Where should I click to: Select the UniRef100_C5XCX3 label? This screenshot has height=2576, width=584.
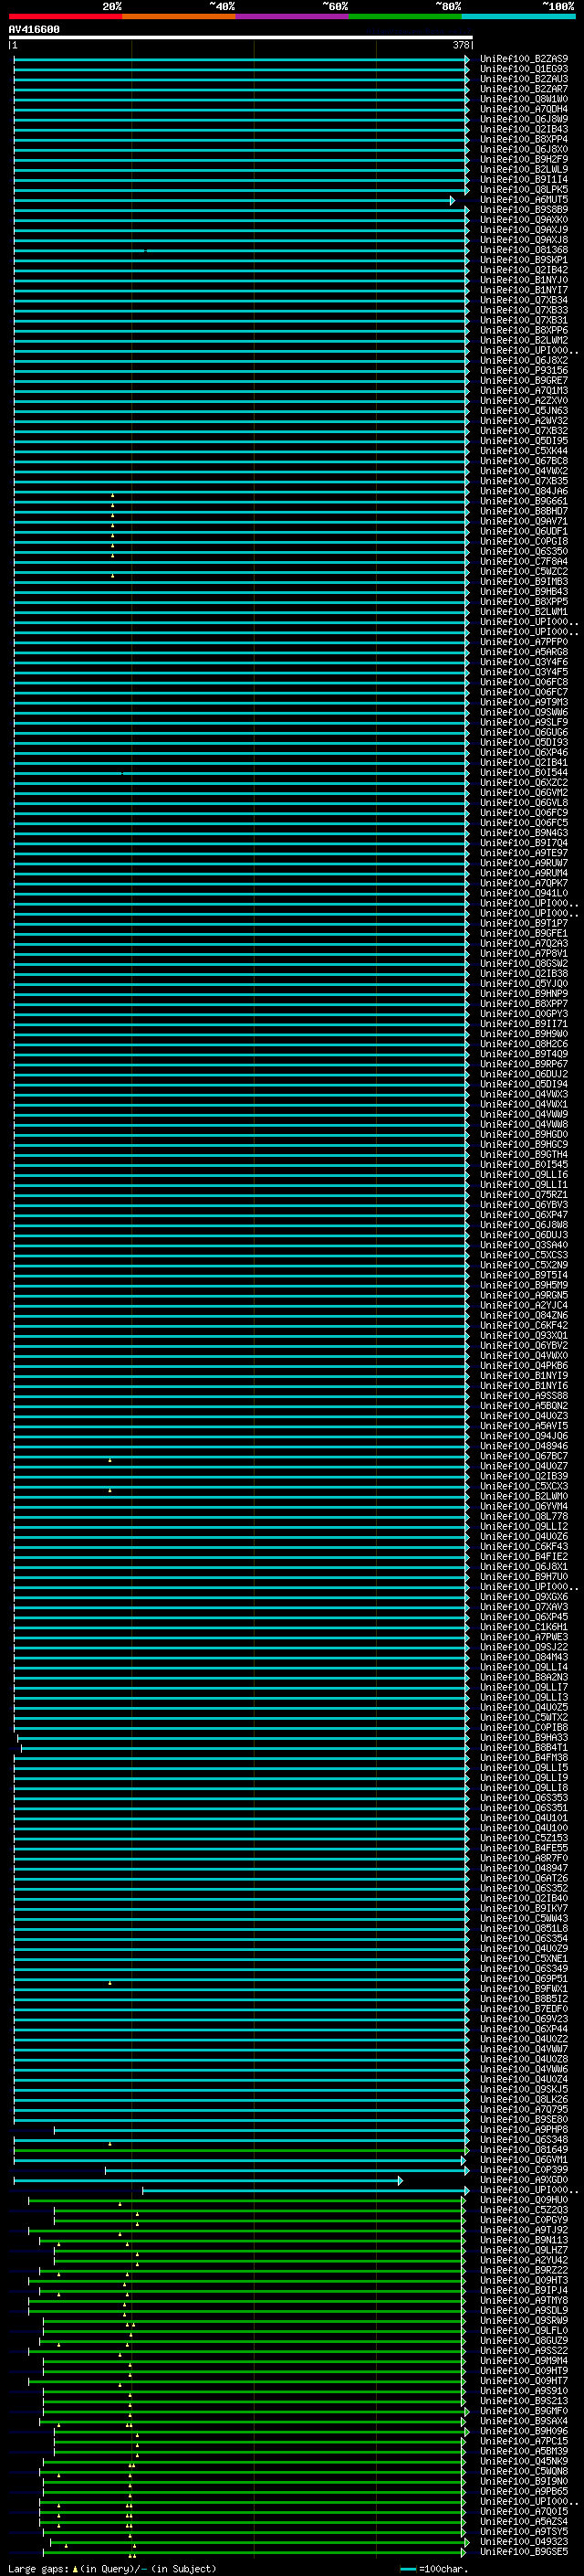click(524, 1486)
